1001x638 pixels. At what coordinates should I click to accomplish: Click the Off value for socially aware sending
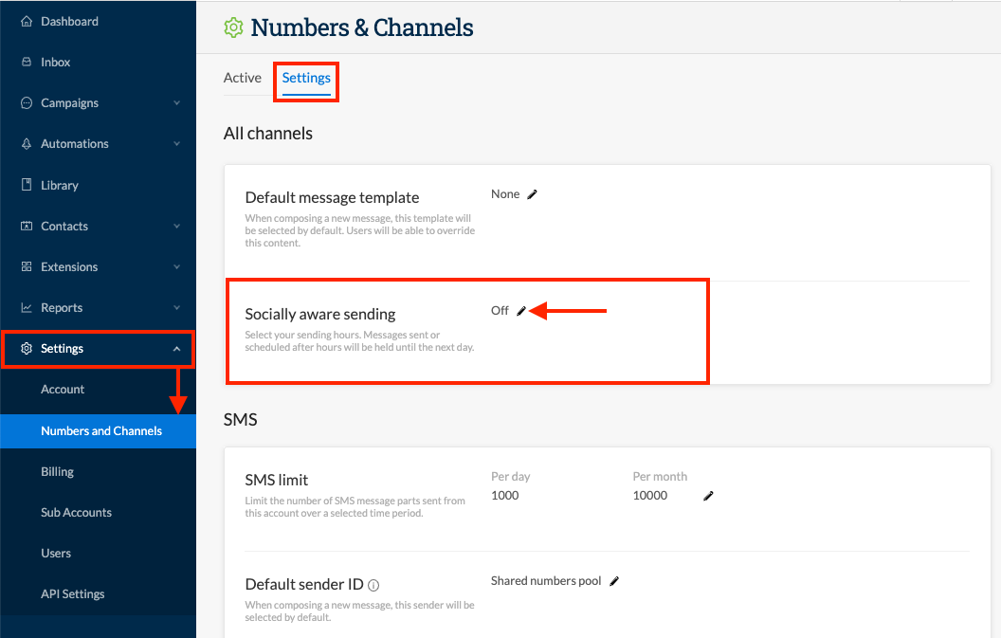pyautogui.click(x=500, y=311)
